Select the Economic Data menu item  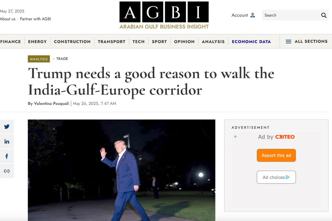pyautogui.click(x=251, y=42)
